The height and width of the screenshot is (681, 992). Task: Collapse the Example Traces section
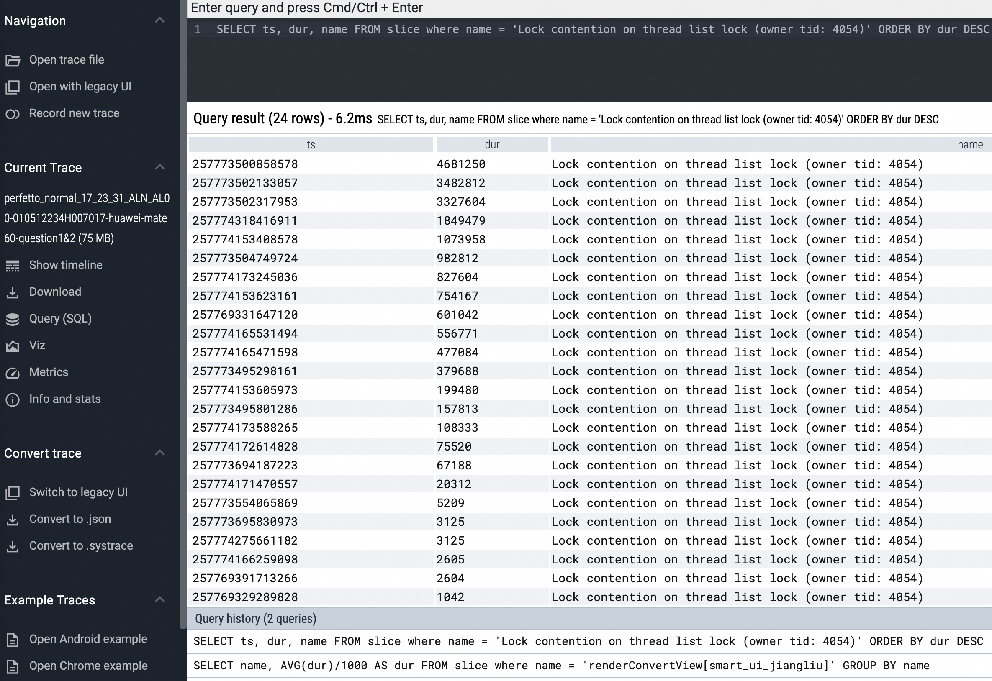click(x=160, y=599)
